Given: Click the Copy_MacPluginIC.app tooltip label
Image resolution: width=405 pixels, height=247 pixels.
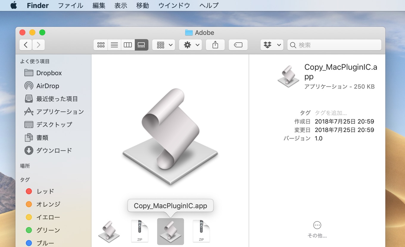Looking at the screenshot, I should 170,206.
